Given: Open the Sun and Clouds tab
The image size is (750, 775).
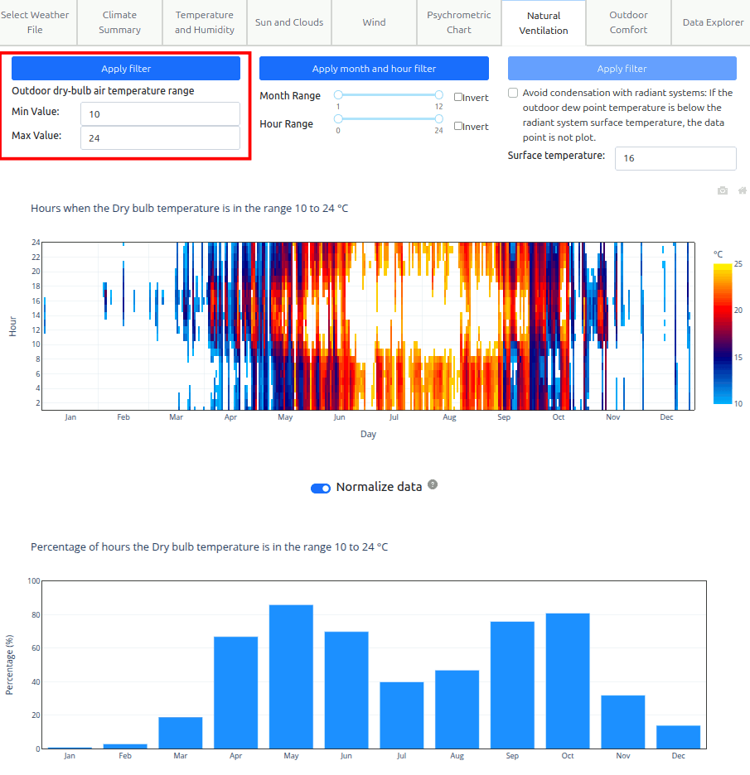Looking at the screenshot, I should (289, 22).
